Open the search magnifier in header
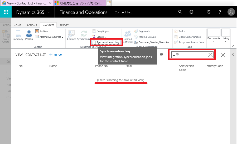The image size is (237, 144). pyautogui.click(x=180, y=12)
